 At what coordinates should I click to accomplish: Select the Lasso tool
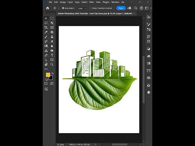46,23
